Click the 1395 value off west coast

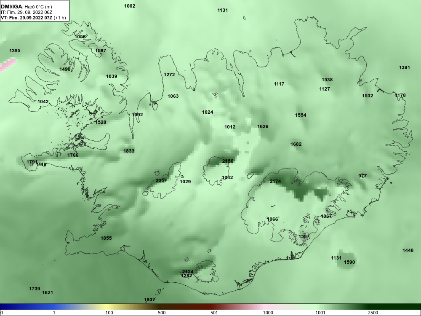pyautogui.click(x=15, y=51)
